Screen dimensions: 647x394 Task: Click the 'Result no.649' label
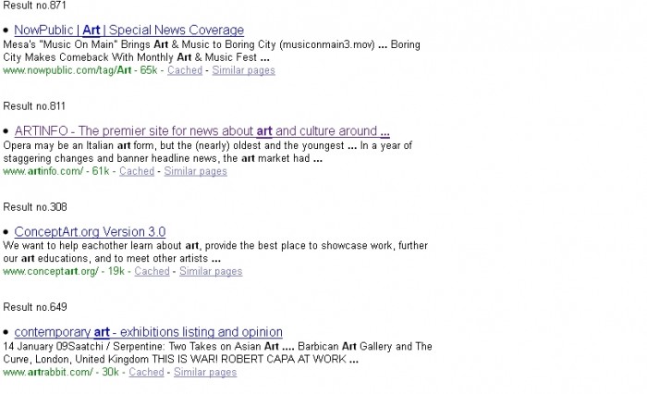[x=35, y=307]
